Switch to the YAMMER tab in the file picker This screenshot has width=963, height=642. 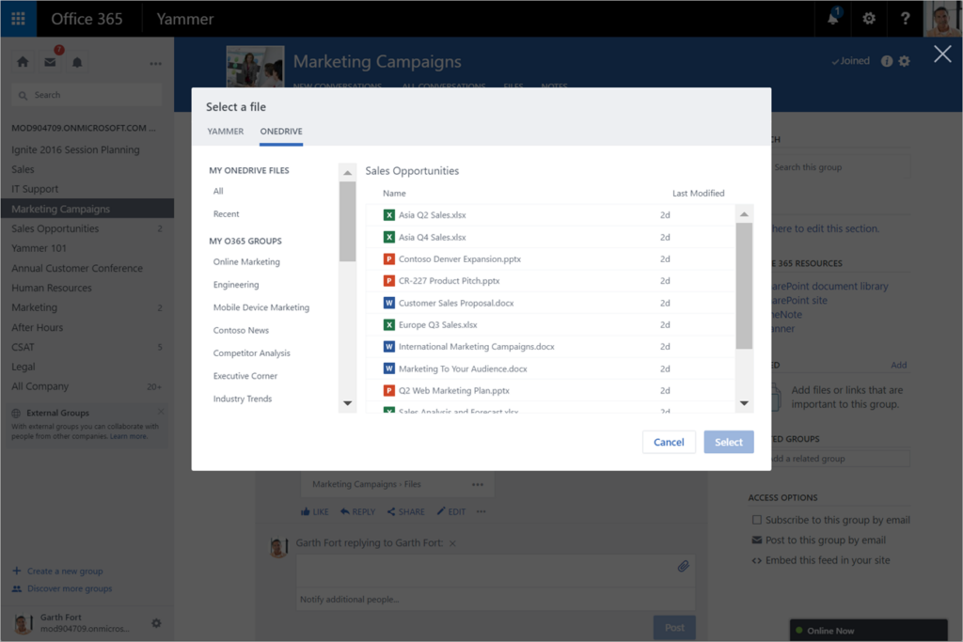(226, 132)
